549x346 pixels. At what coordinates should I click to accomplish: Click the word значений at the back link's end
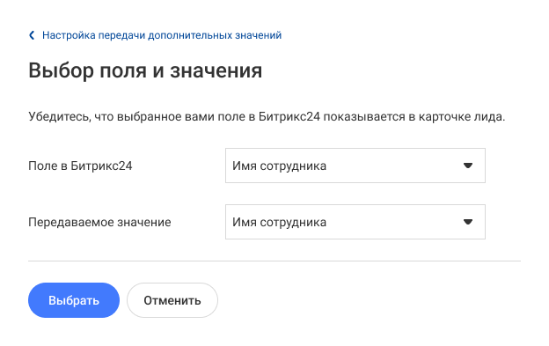click(259, 35)
